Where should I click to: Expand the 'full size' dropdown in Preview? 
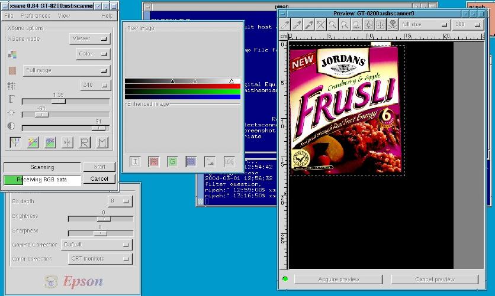423,25
